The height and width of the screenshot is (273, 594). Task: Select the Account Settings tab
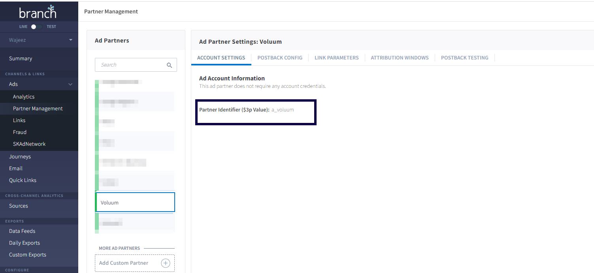(x=221, y=58)
